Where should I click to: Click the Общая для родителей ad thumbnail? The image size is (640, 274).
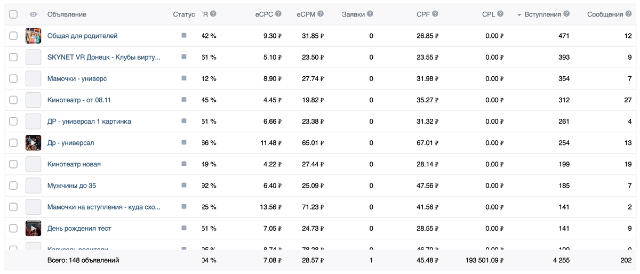(x=33, y=36)
